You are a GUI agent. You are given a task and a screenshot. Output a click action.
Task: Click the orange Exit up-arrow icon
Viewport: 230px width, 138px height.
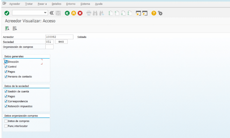point(73,13)
